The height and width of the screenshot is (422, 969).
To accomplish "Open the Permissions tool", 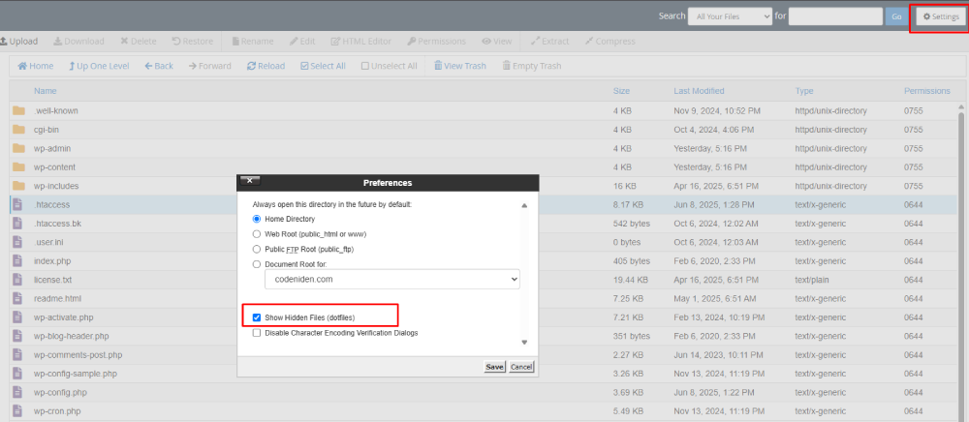I will [436, 42].
